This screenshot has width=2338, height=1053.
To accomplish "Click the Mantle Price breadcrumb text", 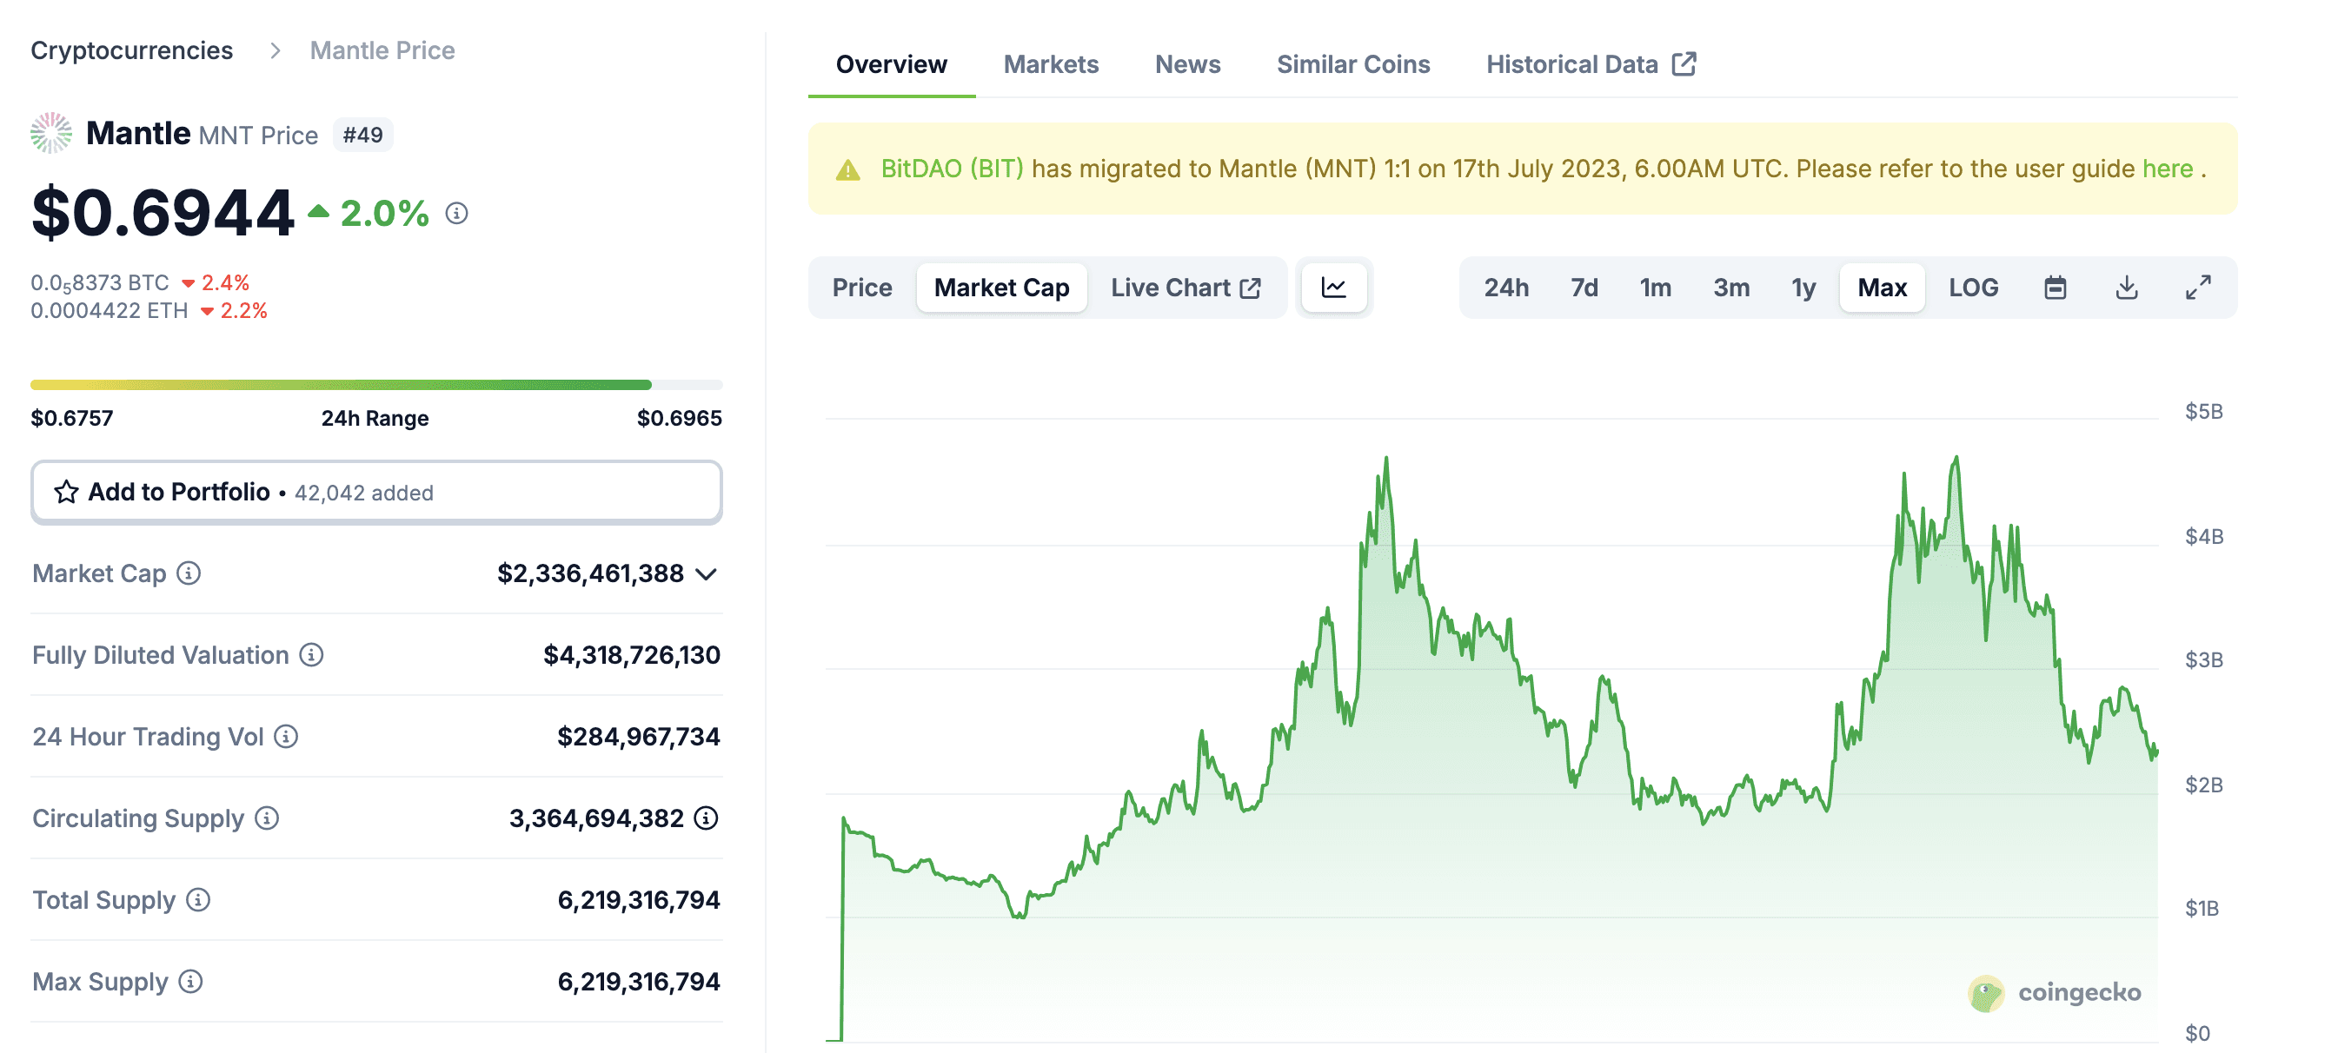I will point(382,50).
